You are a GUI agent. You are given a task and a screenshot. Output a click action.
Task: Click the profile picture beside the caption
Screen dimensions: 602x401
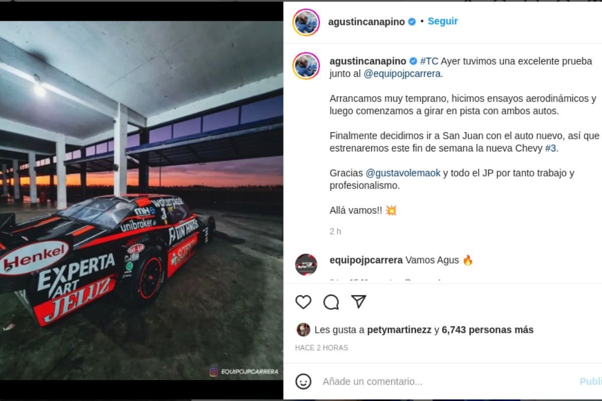pyautogui.click(x=306, y=66)
